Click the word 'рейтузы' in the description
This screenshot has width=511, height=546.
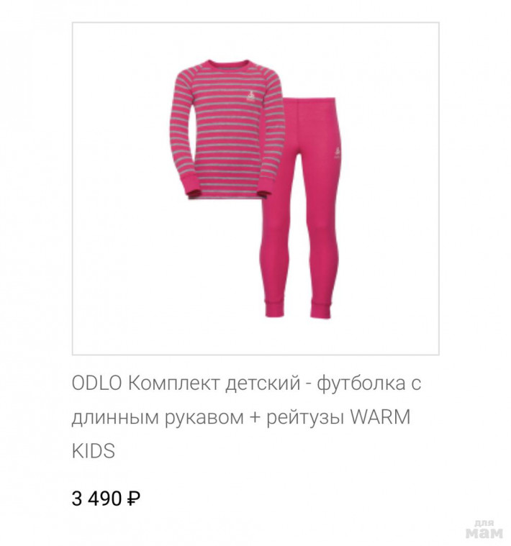click(305, 418)
